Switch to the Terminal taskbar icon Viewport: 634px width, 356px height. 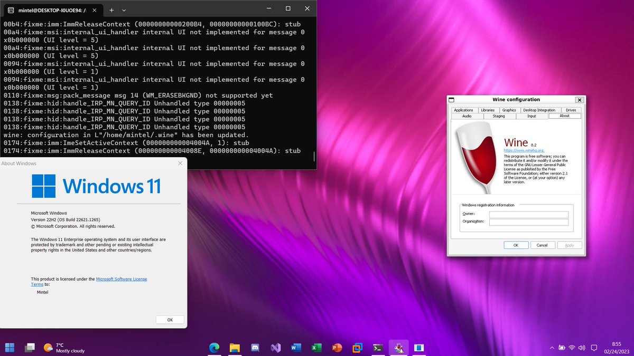click(x=378, y=348)
